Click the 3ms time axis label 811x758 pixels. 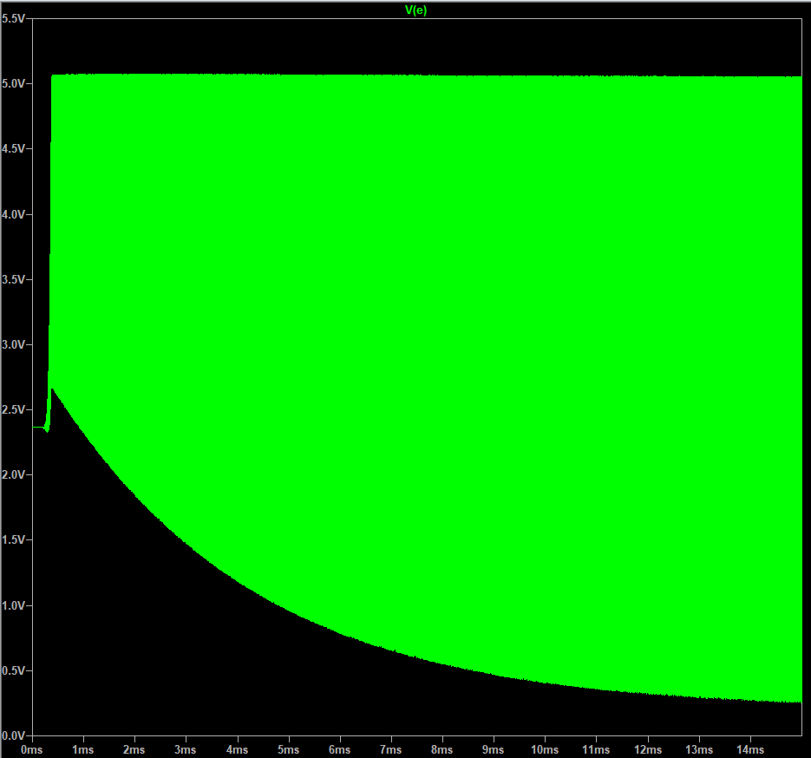(x=185, y=749)
